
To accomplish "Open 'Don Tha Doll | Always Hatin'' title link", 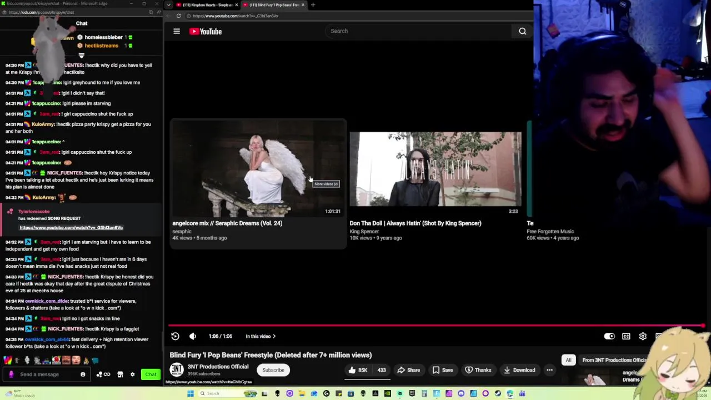I will pyautogui.click(x=415, y=223).
